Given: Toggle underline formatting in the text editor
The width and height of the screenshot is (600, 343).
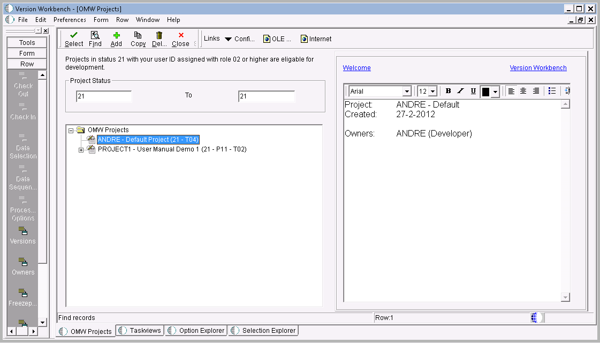Looking at the screenshot, I should (473, 91).
